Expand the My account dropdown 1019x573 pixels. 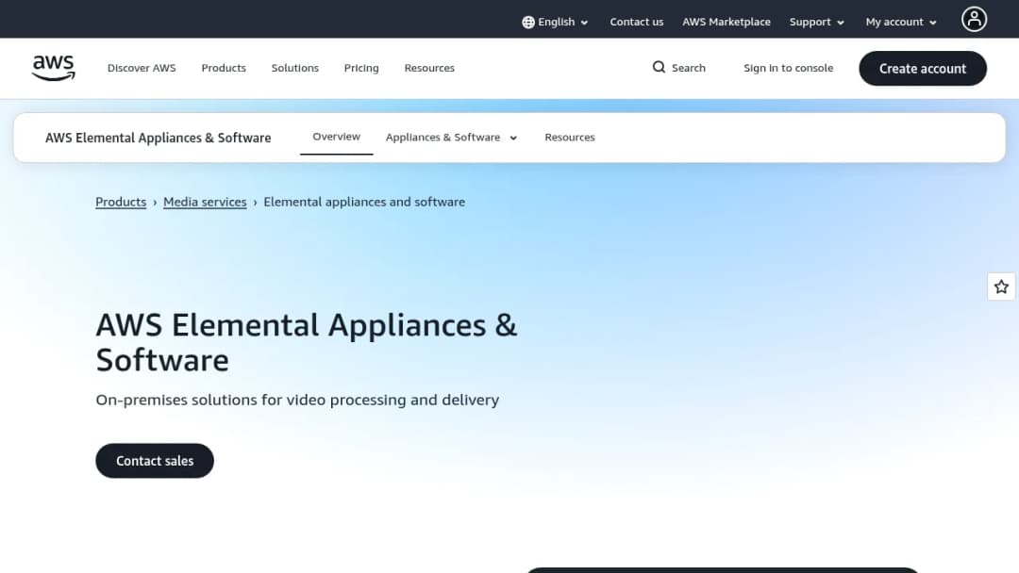point(901,22)
